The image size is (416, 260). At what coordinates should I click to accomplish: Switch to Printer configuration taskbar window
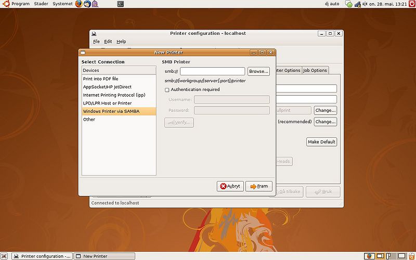tap(42, 256)
